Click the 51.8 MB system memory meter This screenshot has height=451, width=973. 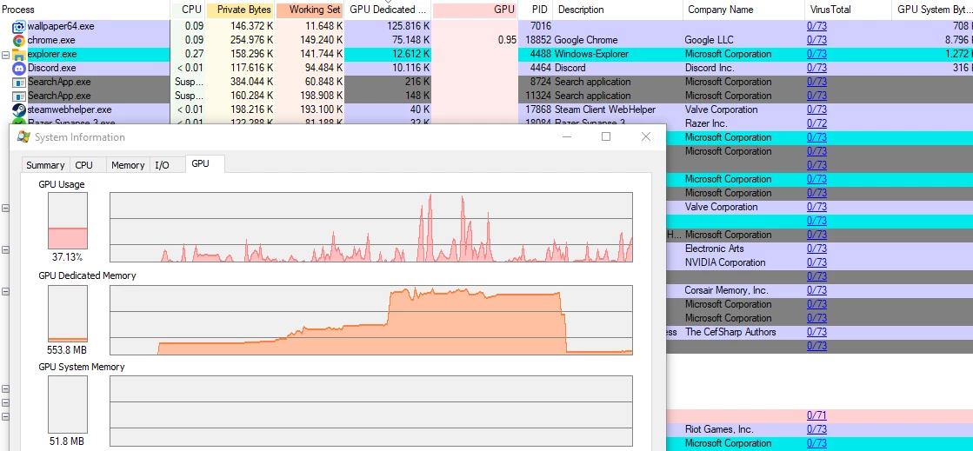68,404
